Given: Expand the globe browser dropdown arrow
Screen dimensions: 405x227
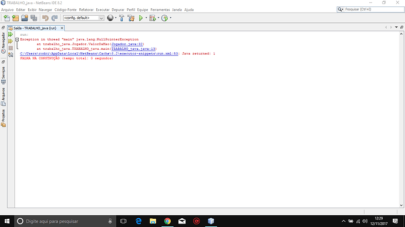Looking at the screenshot, I should 116,18.
